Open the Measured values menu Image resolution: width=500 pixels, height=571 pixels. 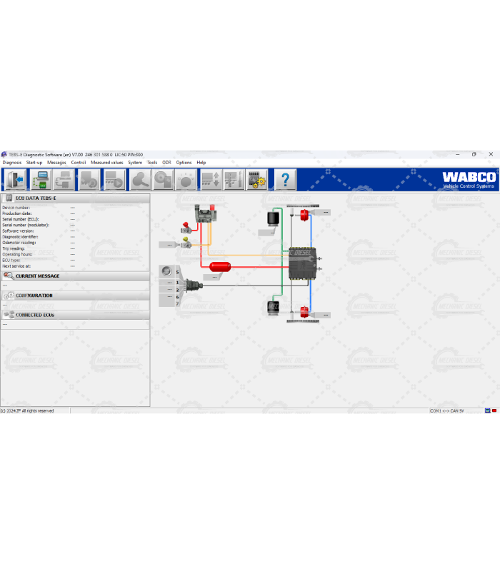(106, 163)
